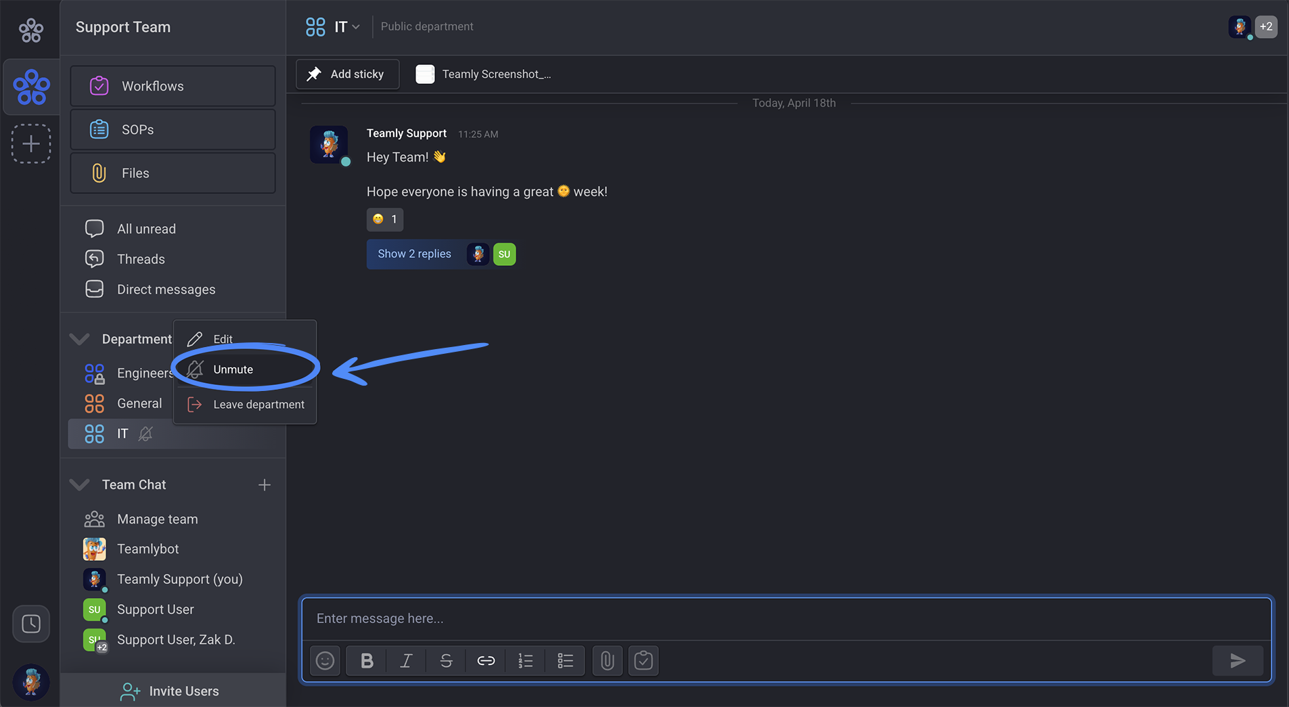Click the Support Team workspace title
This screenshot has width=1289, height=707.
coord(123,27)
